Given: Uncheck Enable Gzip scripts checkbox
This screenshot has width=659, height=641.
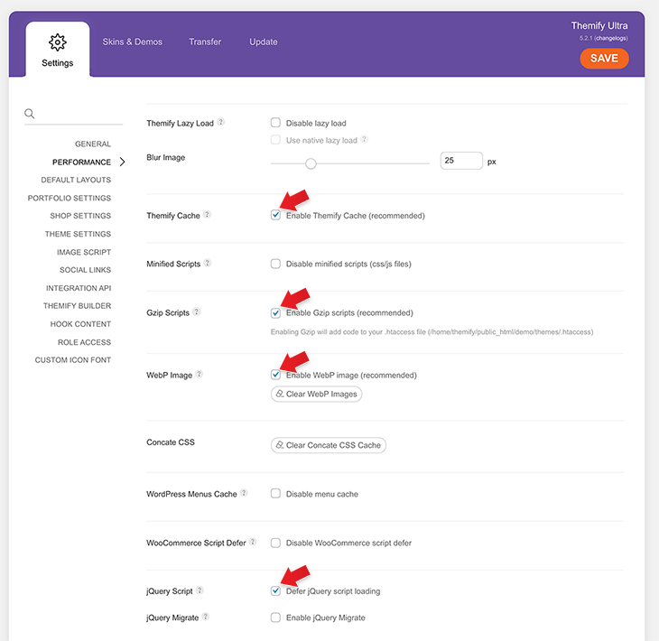Looking at the screenshot, I should pos(275,312).
